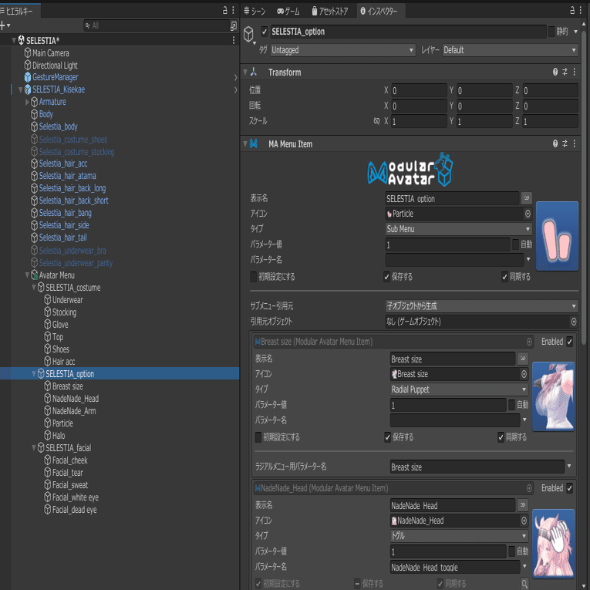The height and width of the screenshot is (590, 590).
Task: Toggle Enabled checkbox for Breast size
Action: (569, 342)
